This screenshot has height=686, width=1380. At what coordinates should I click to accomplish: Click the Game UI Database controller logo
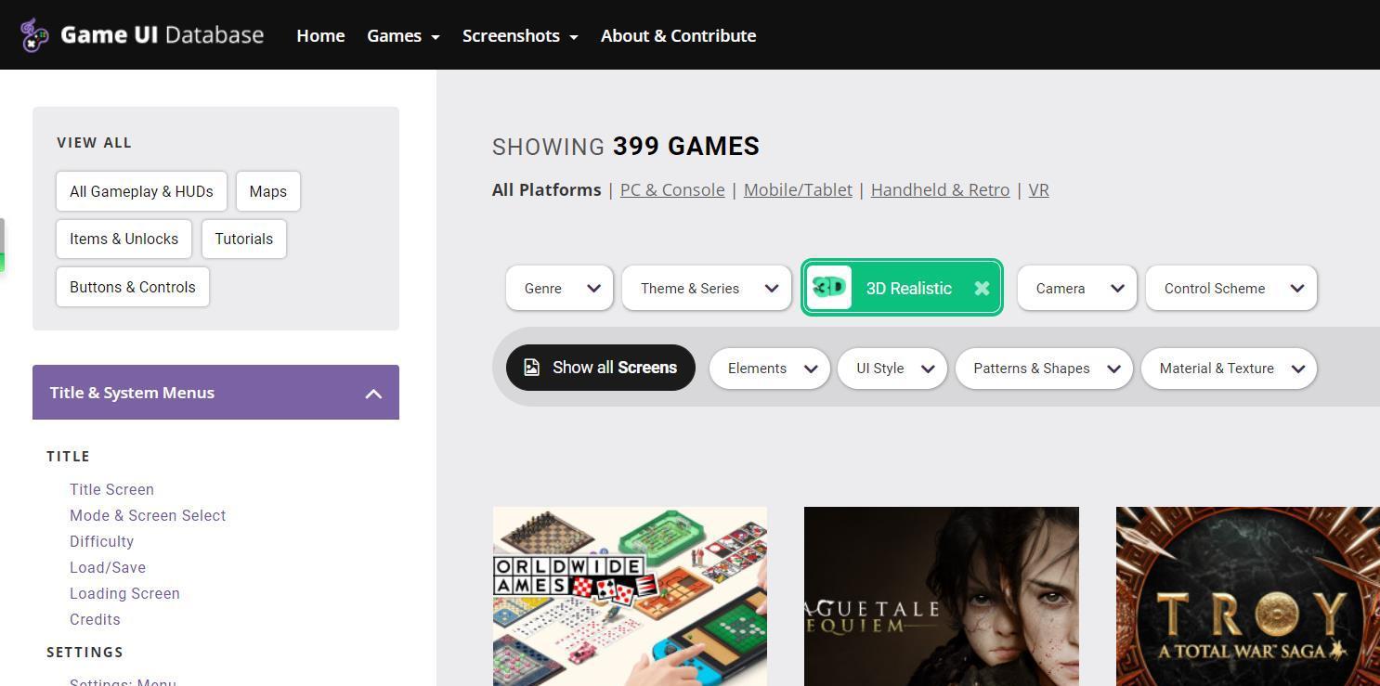(35, 35)
